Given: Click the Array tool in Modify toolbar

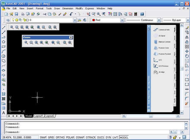Looking at the screenshot, I should pos(187,47).
